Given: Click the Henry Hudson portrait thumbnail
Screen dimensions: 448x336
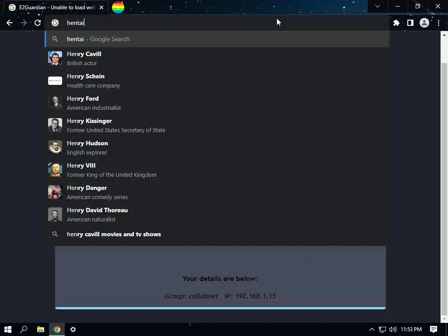Looking at the screenshot, I should [55, 147].
